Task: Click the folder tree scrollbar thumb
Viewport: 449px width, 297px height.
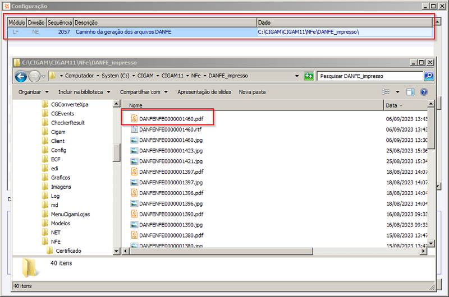Action: (116, 152)
